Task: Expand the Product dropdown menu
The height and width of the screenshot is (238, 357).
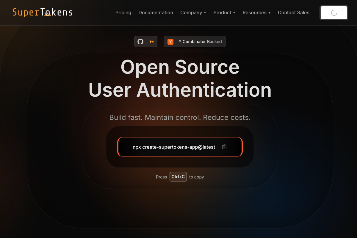Action: coord(224,12)
